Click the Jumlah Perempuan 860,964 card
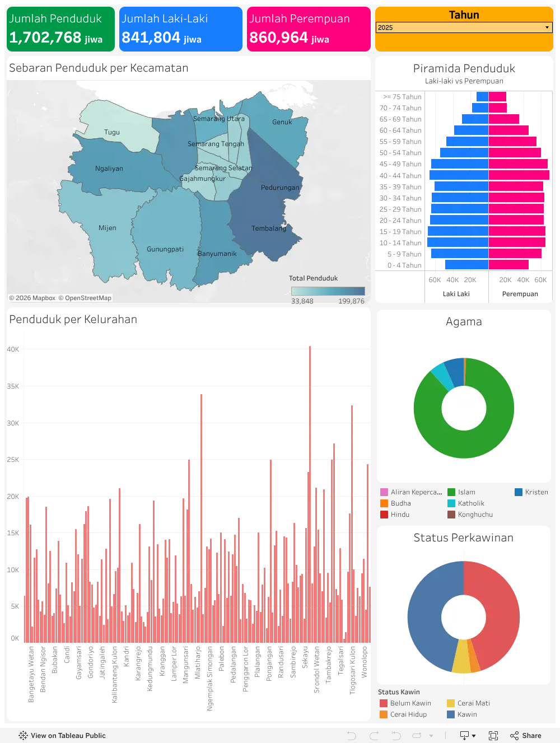The width and height of the screenshot is (560, 743). (x=309, y=29)
